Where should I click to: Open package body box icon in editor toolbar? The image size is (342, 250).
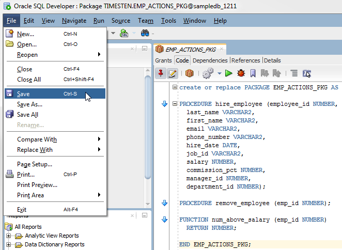[189, 73]
